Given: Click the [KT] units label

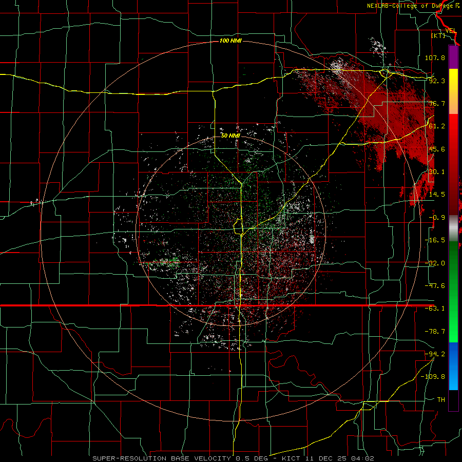Looking at the screenshot, I should tap(438, 35).
